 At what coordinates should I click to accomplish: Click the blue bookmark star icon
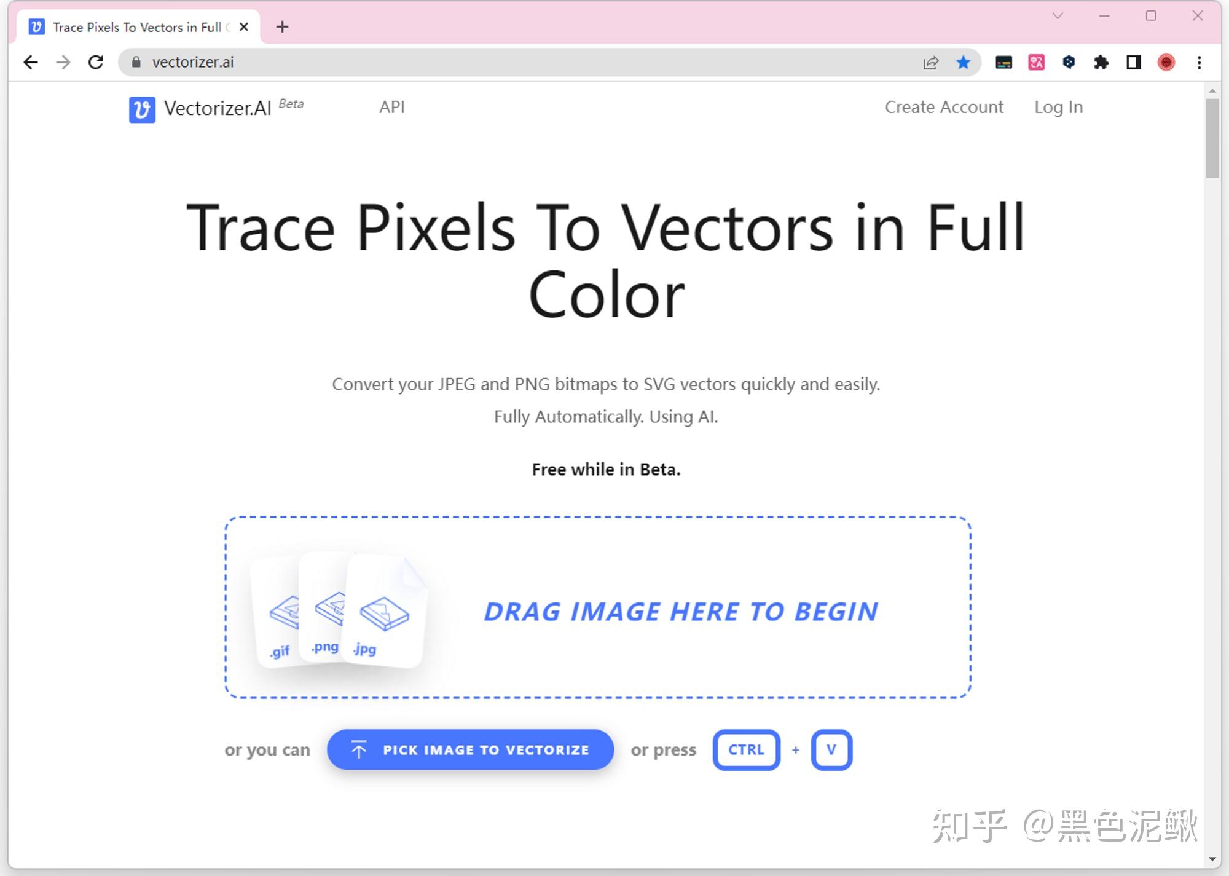tap(963, 62)
